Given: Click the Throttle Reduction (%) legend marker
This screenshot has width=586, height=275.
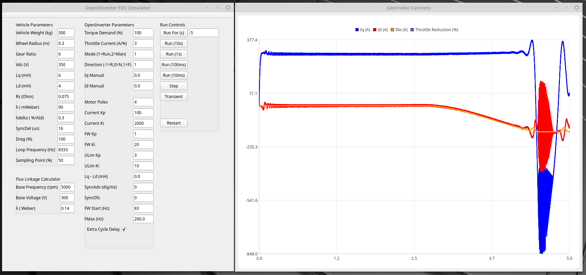Looking at the screenshot, I should coord(412,30).
